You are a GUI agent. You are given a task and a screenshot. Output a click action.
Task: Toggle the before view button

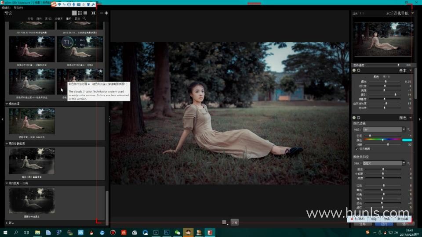[x=234, y=223]
